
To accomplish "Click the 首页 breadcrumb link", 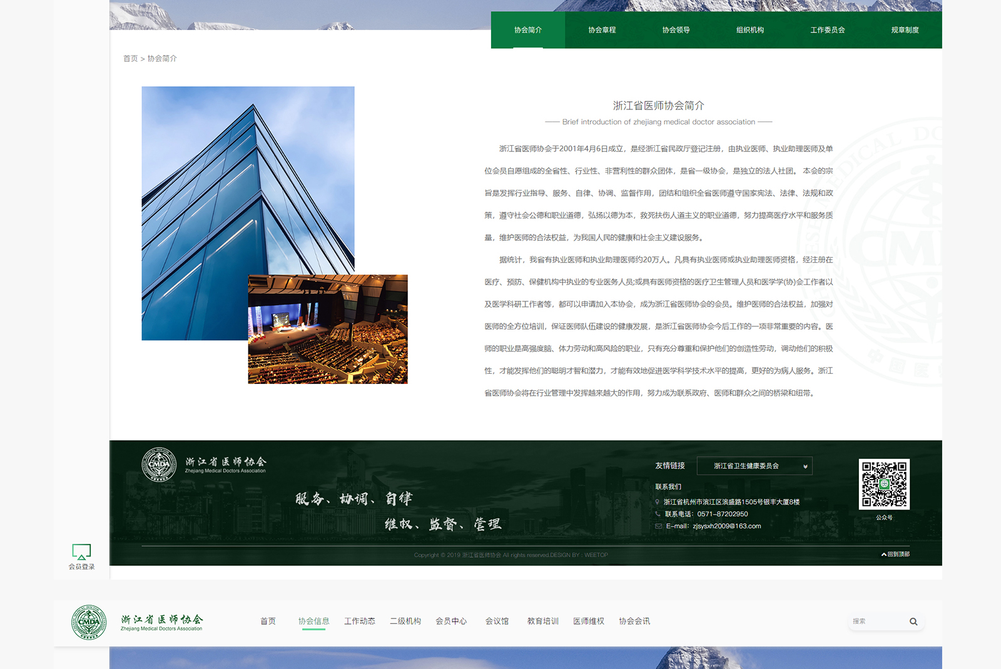I will [x=130, y=59].
